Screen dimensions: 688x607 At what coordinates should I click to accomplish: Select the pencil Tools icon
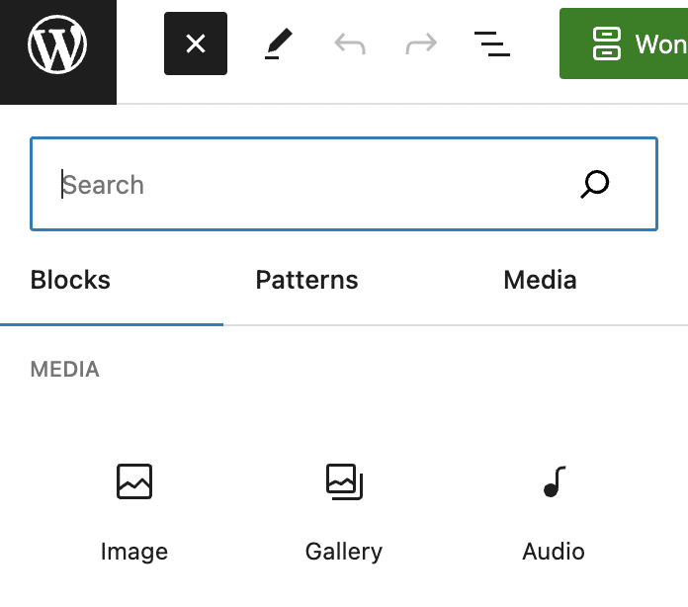279,43
